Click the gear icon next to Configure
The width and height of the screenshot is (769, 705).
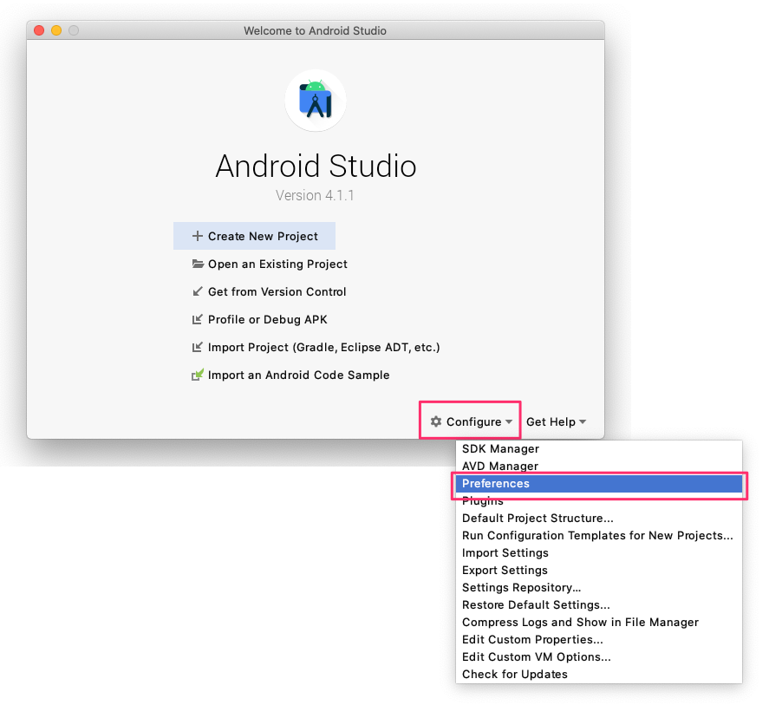tap(435, 421)
